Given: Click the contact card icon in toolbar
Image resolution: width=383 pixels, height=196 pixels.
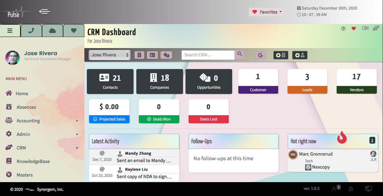Looking at the screenshot, I should click(152, 55).
